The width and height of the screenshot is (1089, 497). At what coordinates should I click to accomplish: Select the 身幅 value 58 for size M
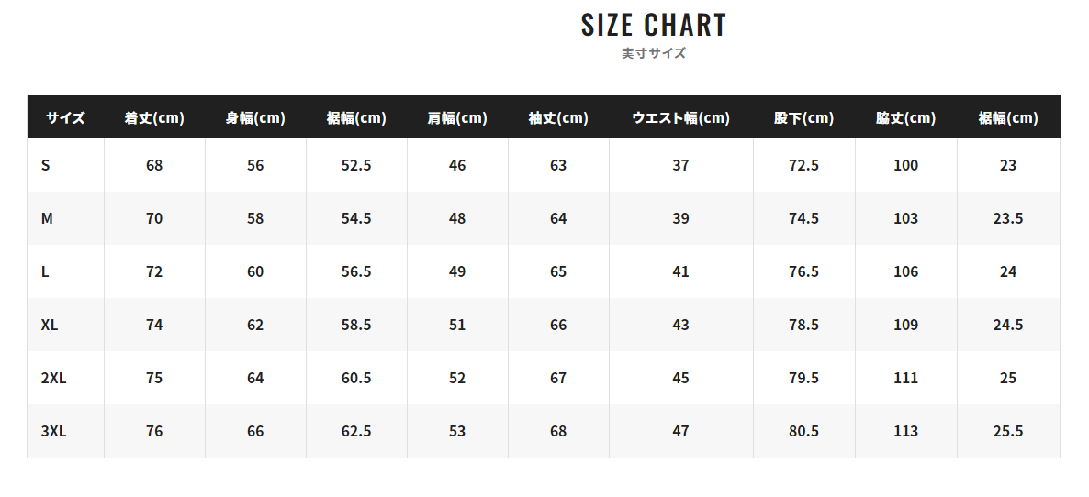click(x=255, y=218)
